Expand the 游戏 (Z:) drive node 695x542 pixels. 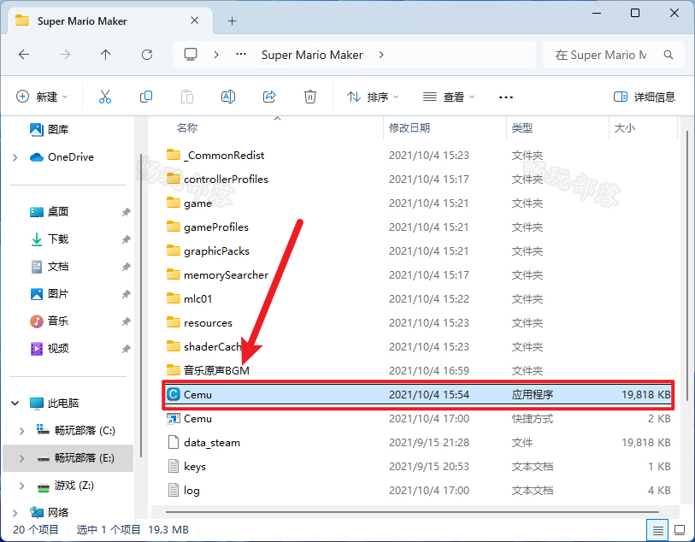(21, 486)
